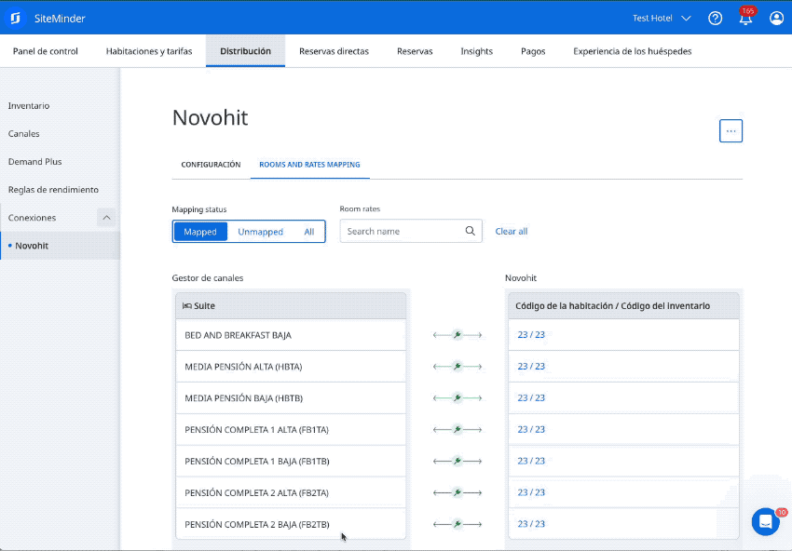This screenshot has height=551, width=792.
Task: Click 23 / 23 link for PENSIÓN COMPLETA 1 BAJA
Action: point(531,461)
